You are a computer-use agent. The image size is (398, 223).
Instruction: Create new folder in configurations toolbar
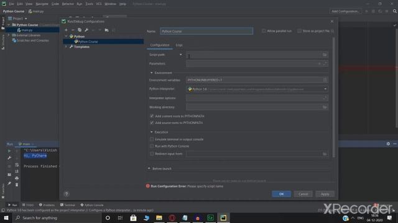tap(106, 30)
